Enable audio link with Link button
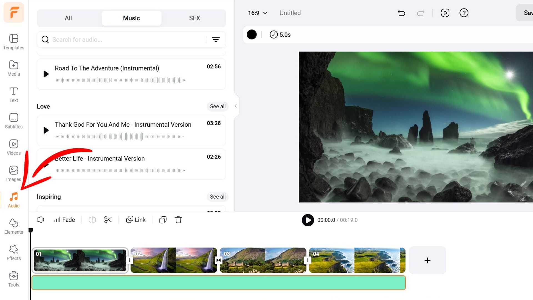The width and height of the screenshot is (533, 300). coord(135,220)
